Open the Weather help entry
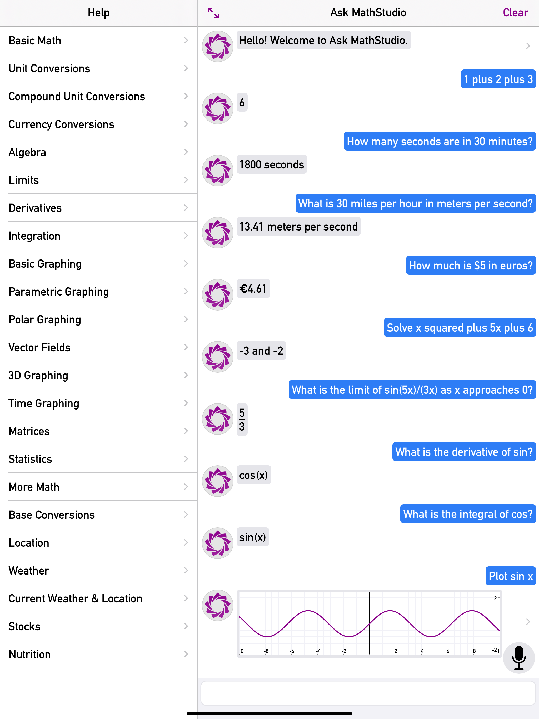The image size is (539, 719). point(98,571)
